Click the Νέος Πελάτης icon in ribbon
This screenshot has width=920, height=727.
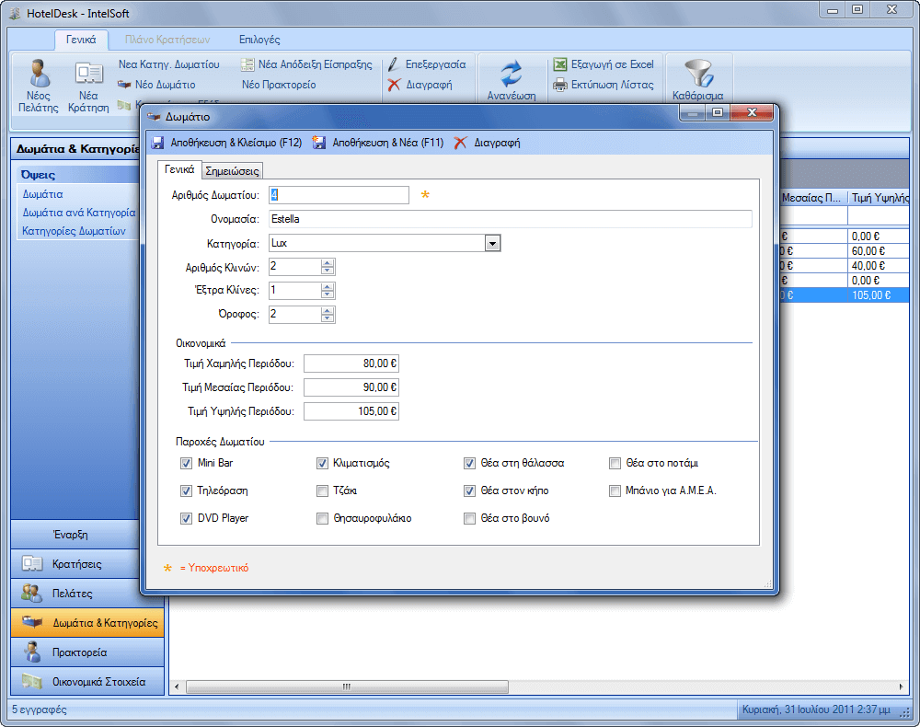pyautogui.click(x=38, y=74)
